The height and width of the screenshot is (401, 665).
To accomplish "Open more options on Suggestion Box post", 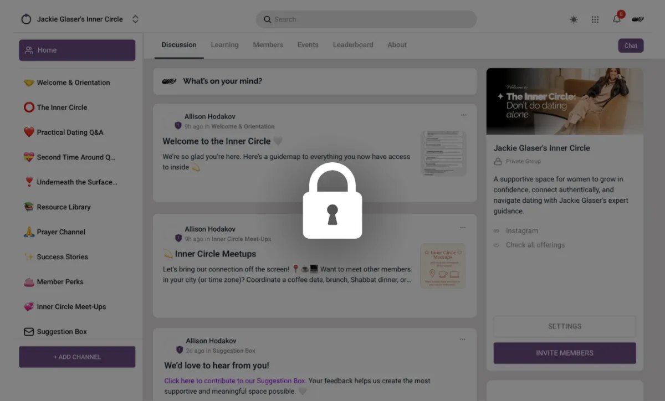I will tap(463, 340).
